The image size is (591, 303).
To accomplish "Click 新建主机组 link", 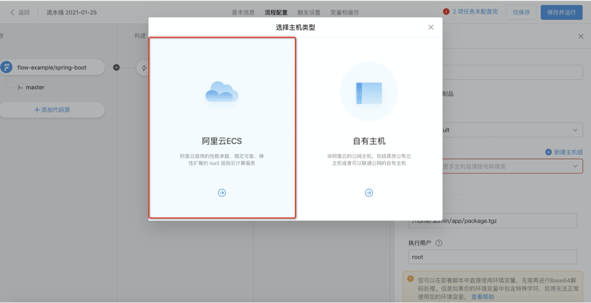I will point(564,152).
